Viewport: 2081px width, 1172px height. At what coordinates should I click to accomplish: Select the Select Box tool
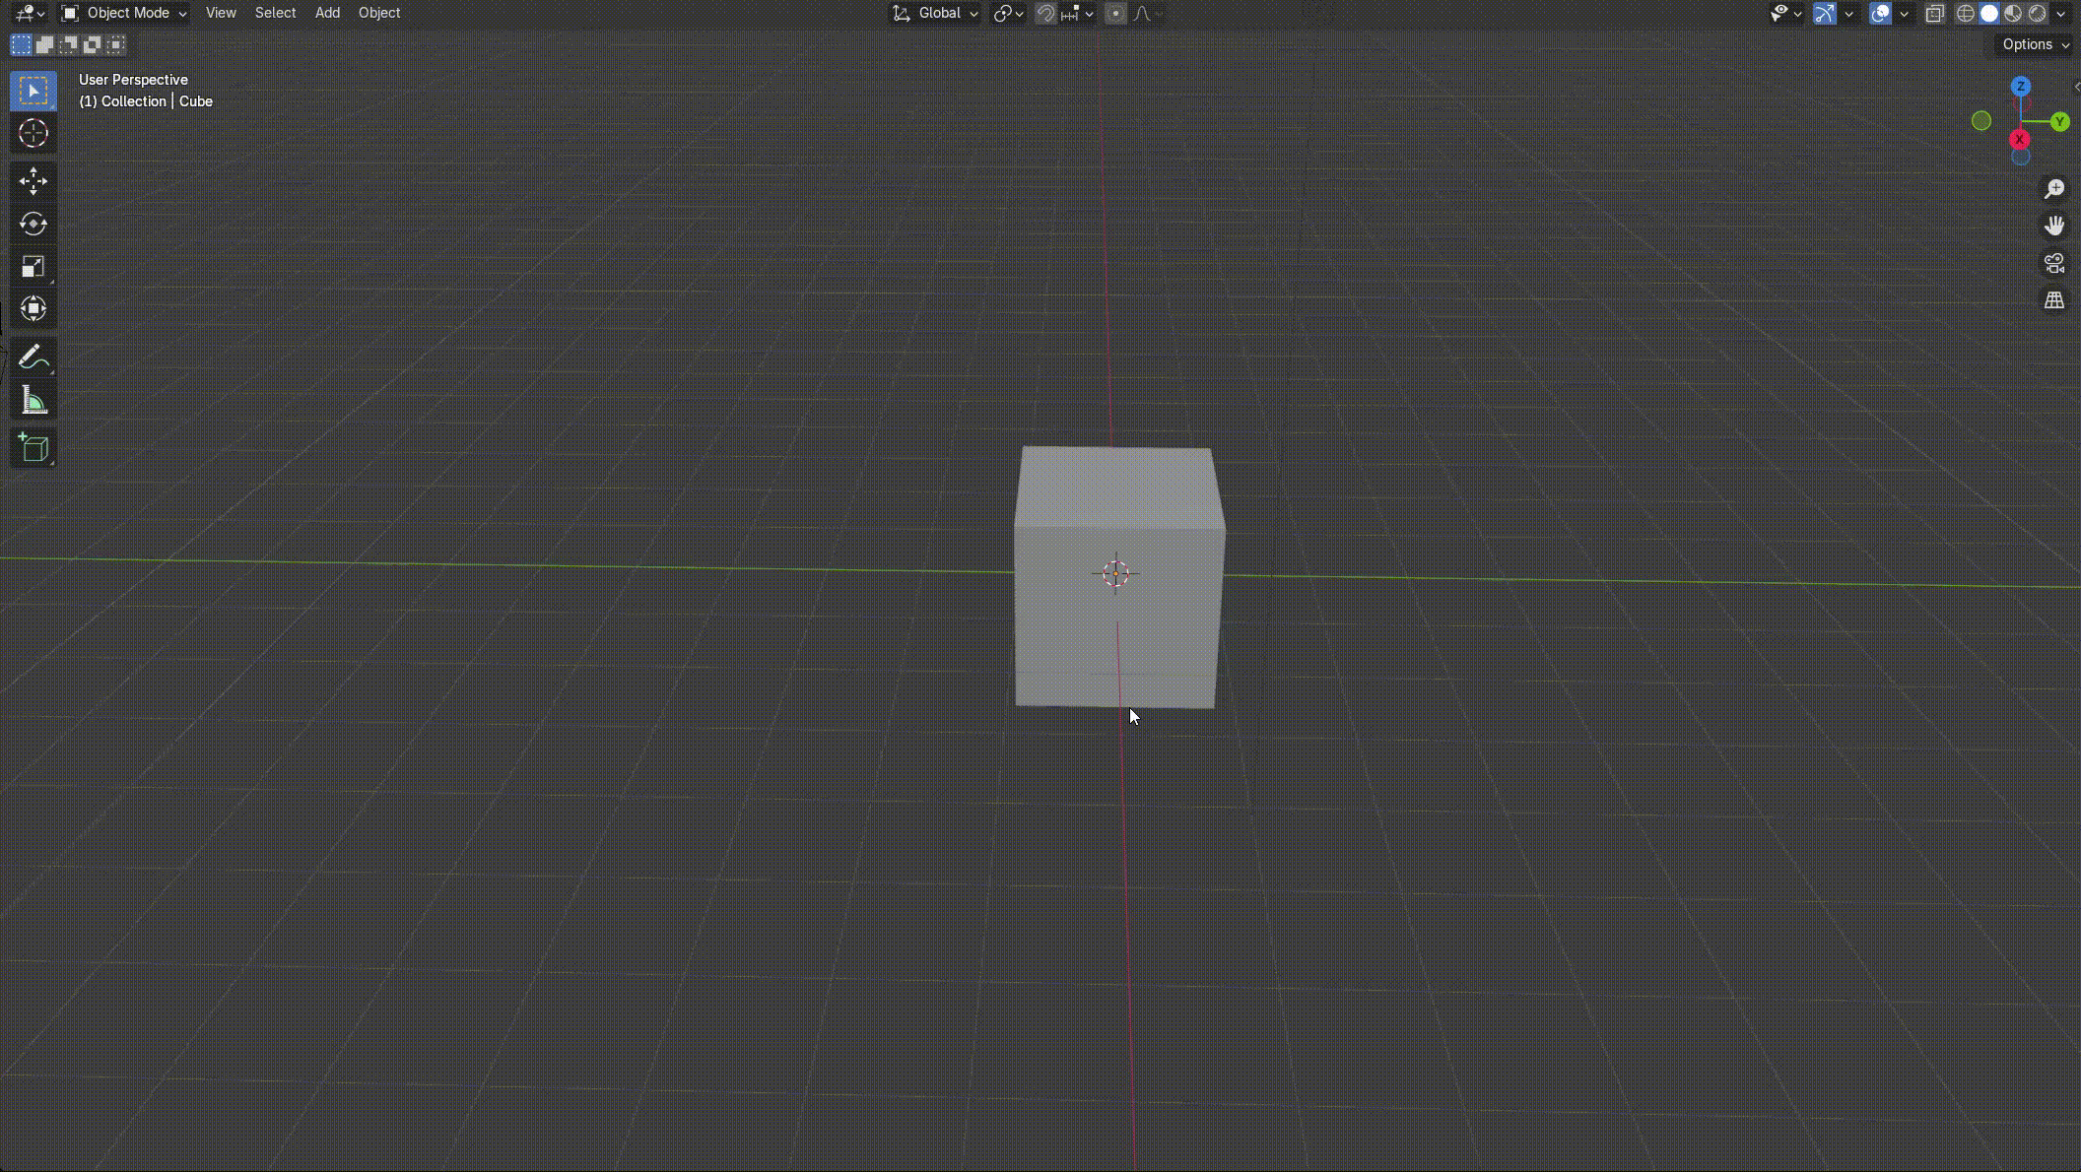pyautogui.click(x=34, y=91)
